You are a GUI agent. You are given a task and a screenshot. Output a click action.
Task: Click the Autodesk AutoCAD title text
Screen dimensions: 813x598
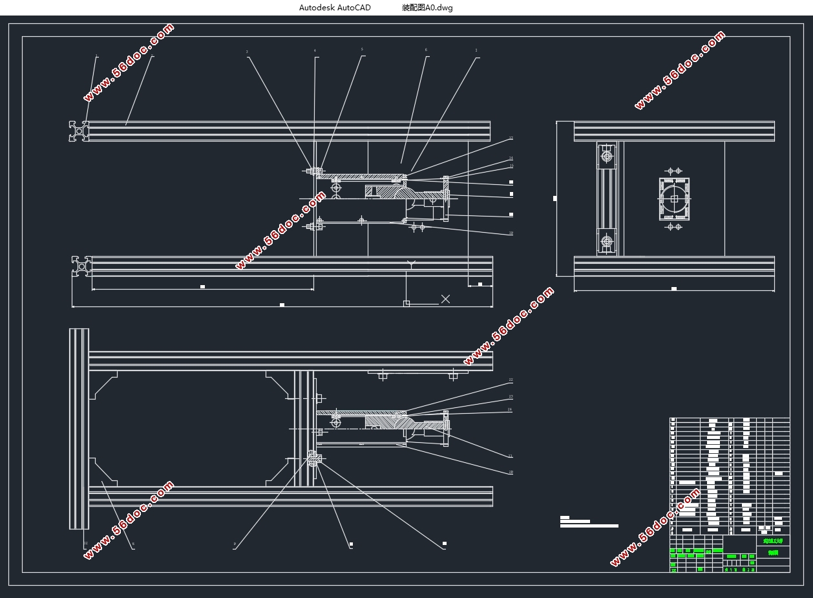point(335,8)
